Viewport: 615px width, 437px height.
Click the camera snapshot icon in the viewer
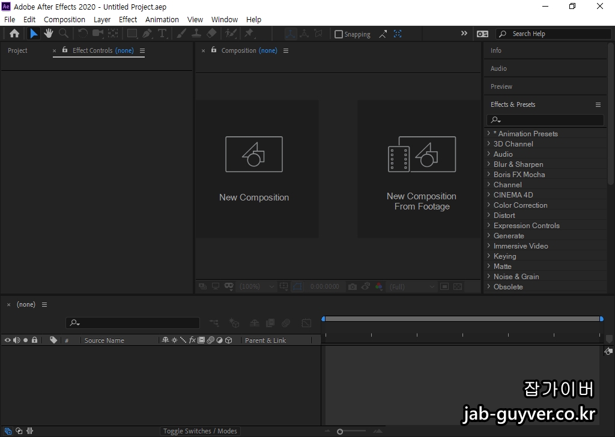[353, 287]
